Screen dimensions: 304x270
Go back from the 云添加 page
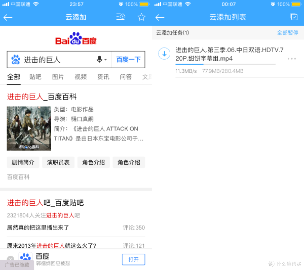coord(8,17)
